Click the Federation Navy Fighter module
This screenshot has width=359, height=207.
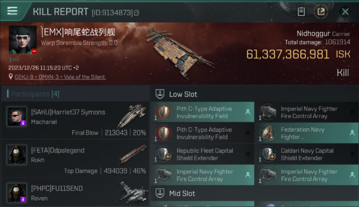click(x=307, y=133)
